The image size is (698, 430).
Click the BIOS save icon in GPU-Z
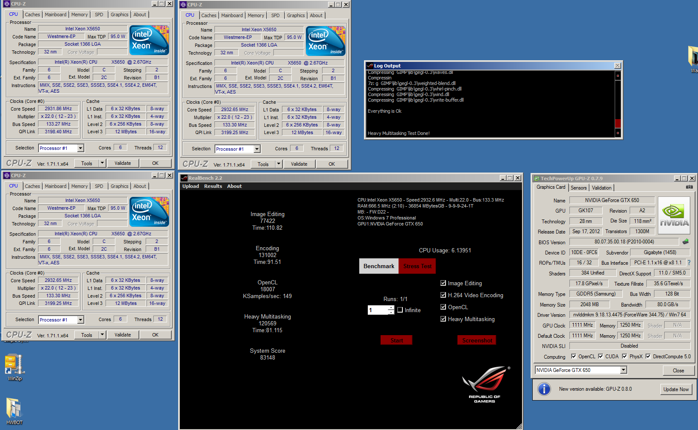tap(686, 242)
